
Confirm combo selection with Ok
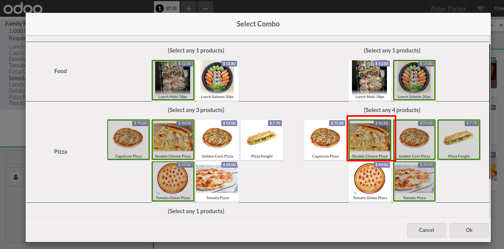(469, 230)
